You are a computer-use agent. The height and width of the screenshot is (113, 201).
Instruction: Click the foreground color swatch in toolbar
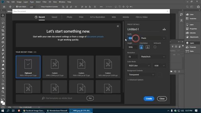click(x=2, y=102)
